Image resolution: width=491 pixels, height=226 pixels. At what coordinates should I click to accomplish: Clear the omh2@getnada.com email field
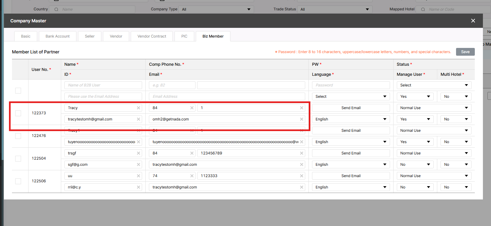click(x=302, y=119)
